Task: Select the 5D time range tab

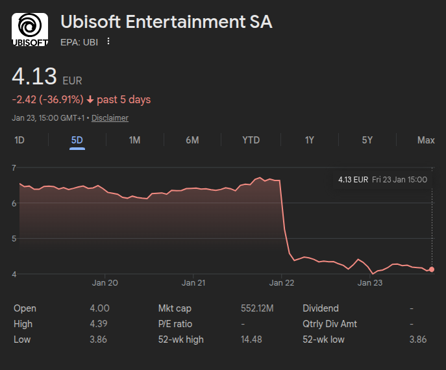Action: coord(77,140)
